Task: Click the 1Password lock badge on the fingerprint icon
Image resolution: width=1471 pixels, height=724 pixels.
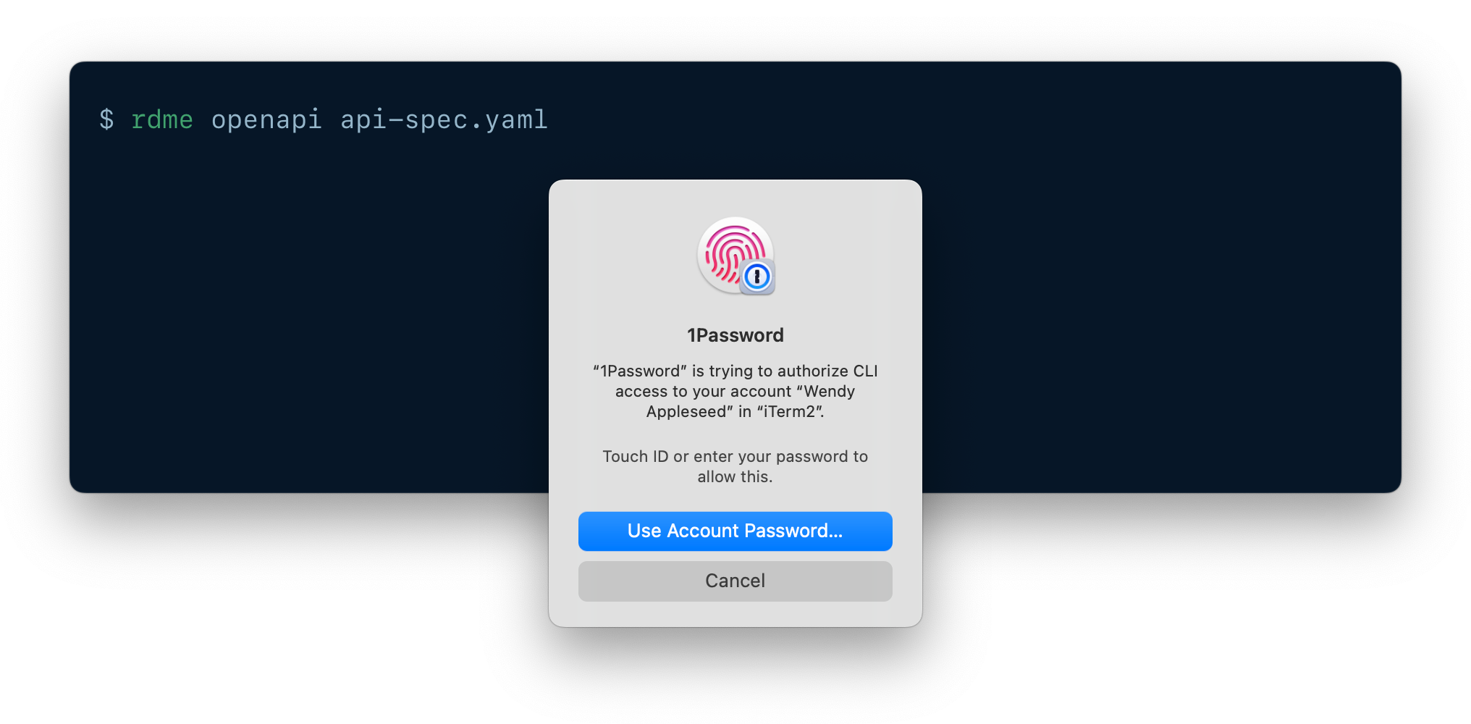Action: [756, 277]
